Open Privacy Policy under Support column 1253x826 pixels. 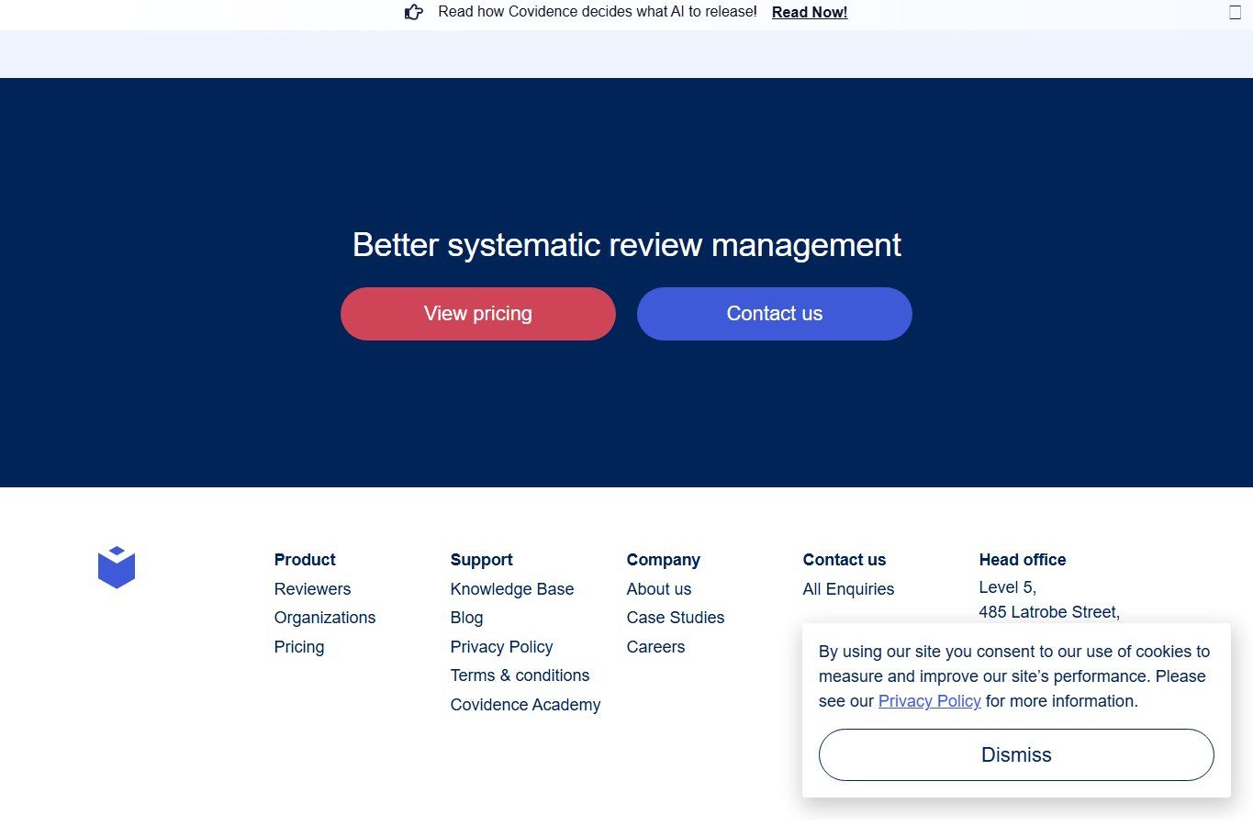pyautogui.click(x=501, y=647)
